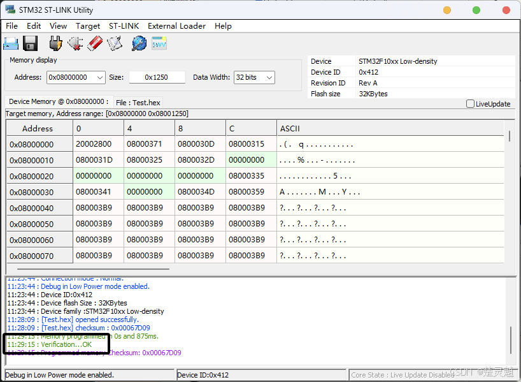Screen dimensions: 521x382
Task: Open the Help menu
Action: [x=223, y=26]
